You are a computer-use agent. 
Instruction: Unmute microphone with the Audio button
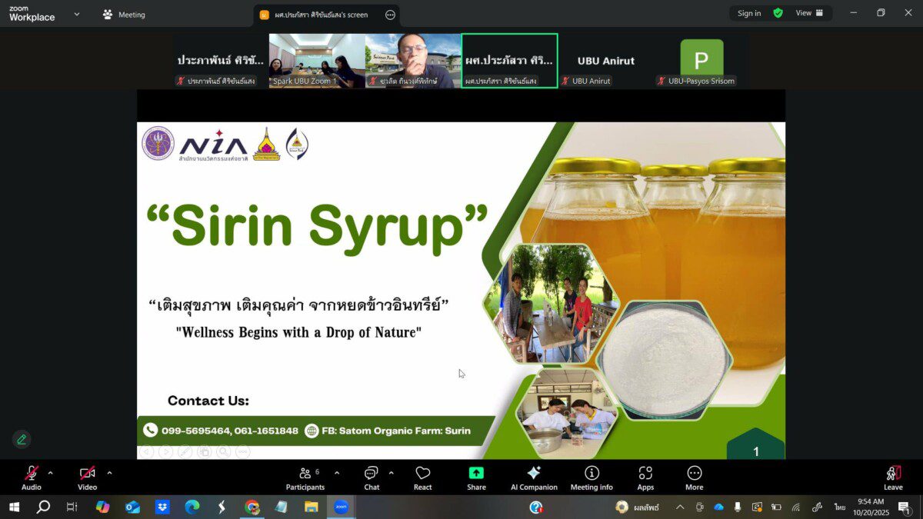coord(32,477)
